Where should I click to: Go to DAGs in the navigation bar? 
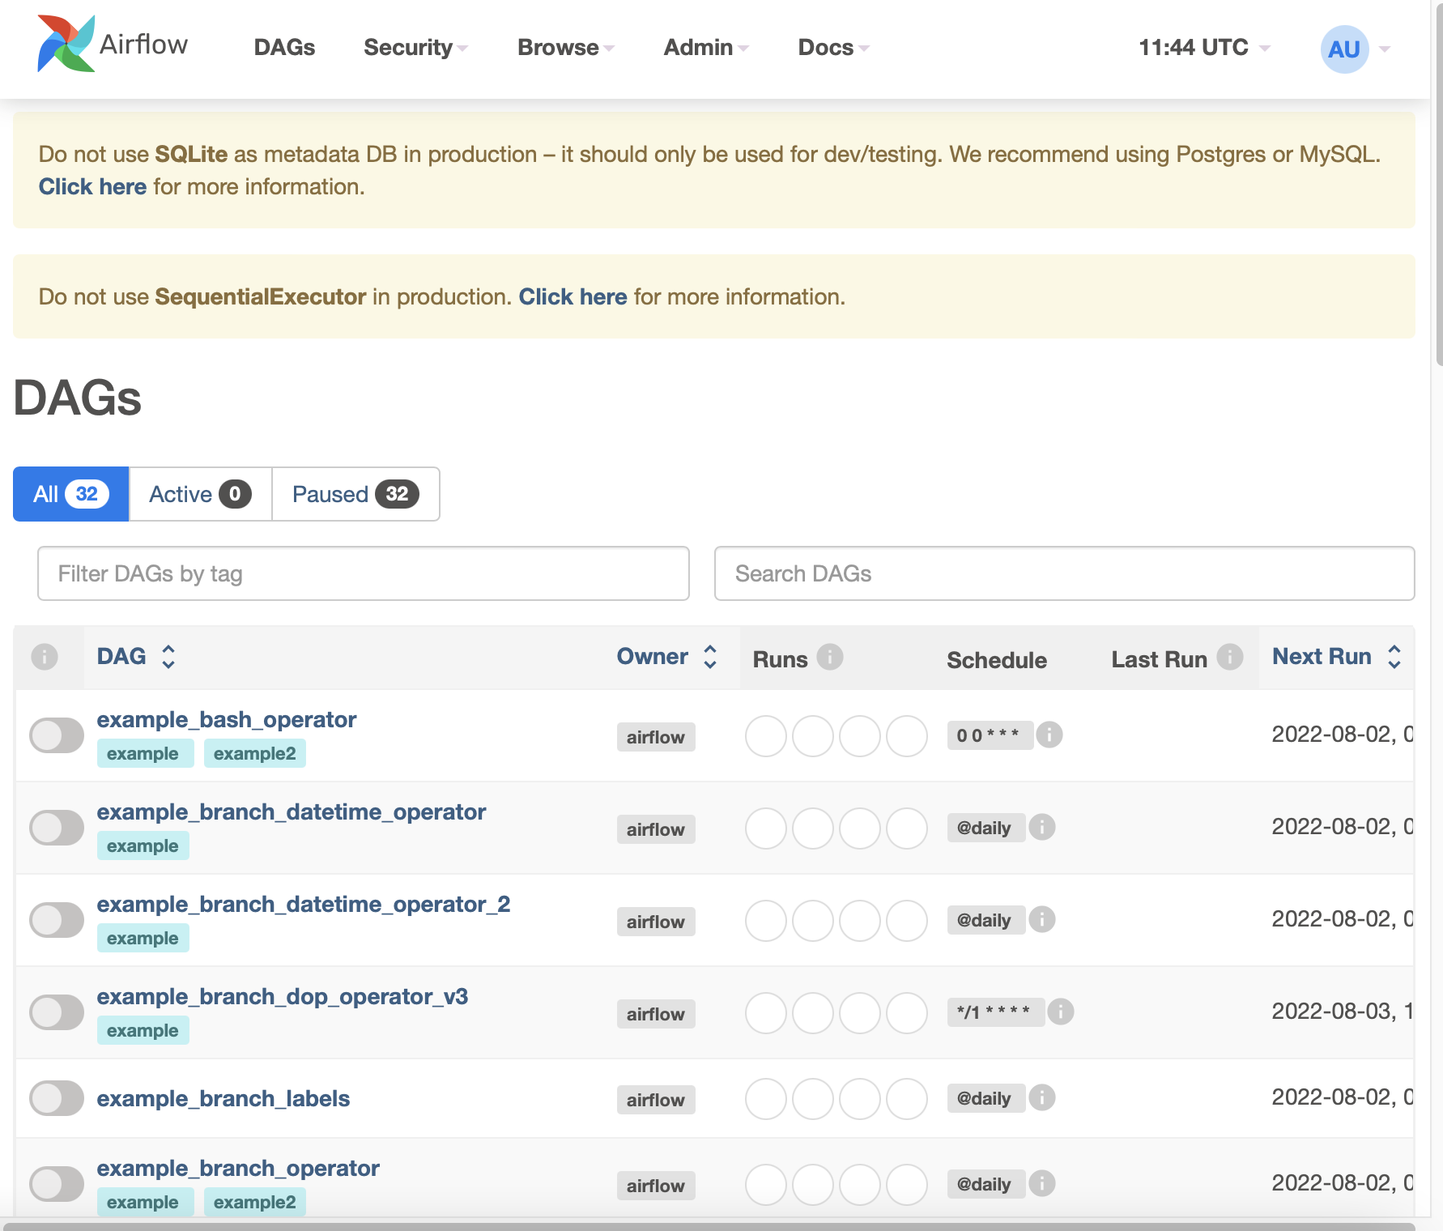click(x=284, y=48)
